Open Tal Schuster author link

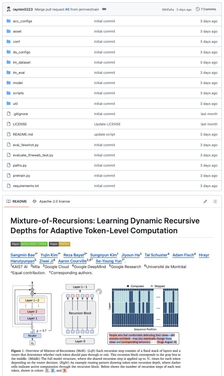click(x=156, y=255)
